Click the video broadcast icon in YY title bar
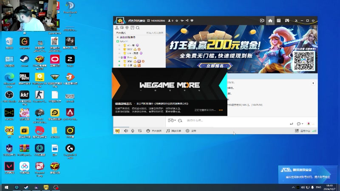340x191 pixels. 262,20
